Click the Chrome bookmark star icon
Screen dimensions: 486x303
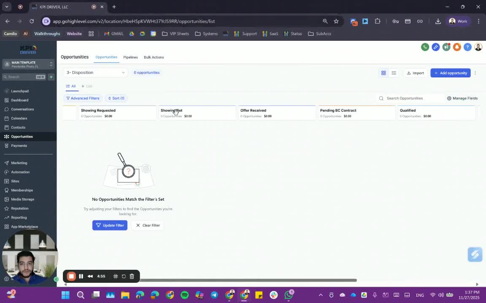click(x=336, y=21)
